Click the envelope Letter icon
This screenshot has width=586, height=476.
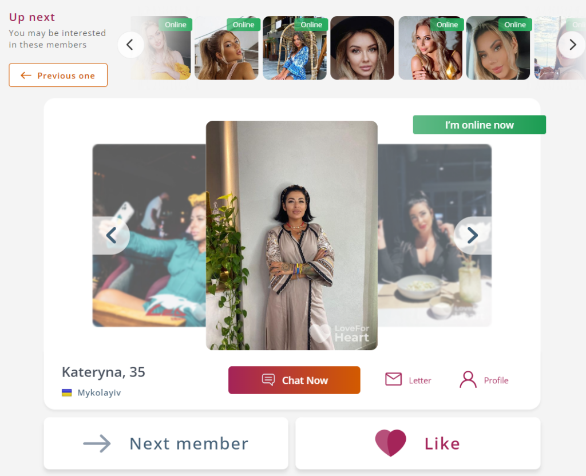(393, 379)
